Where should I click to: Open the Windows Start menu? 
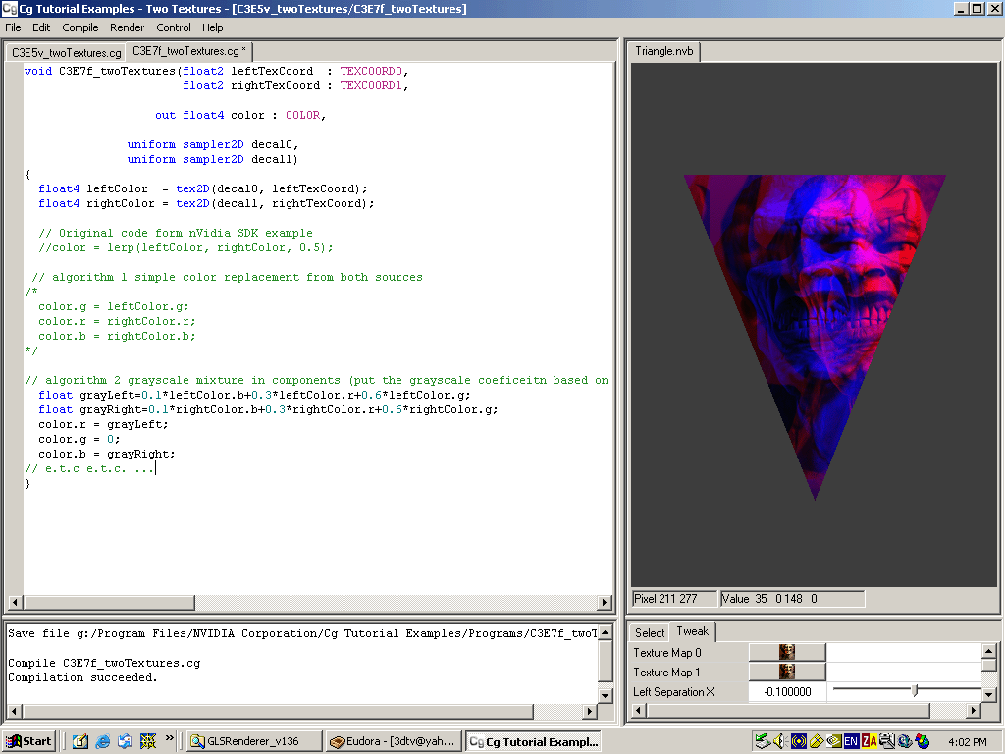[x=28, y=741]
